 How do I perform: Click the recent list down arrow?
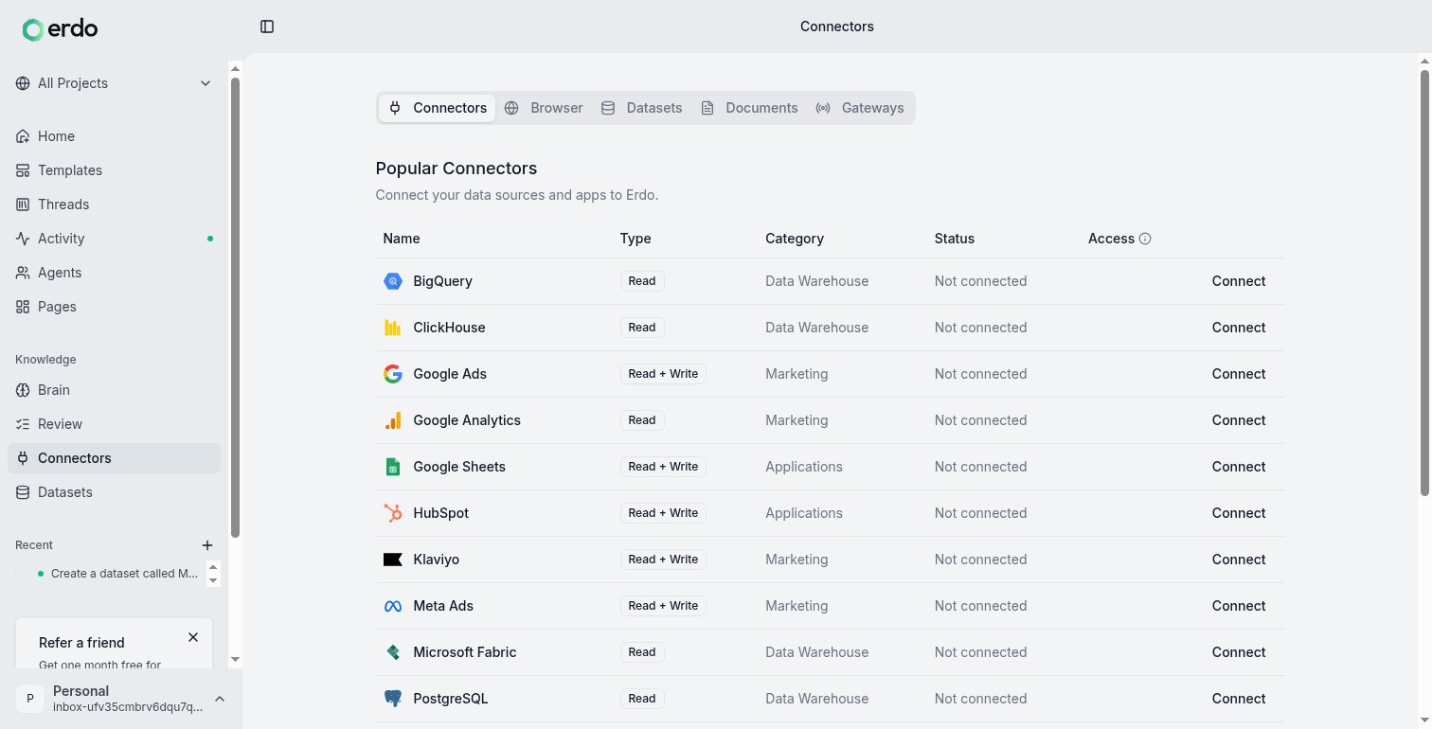pos(213,580)
